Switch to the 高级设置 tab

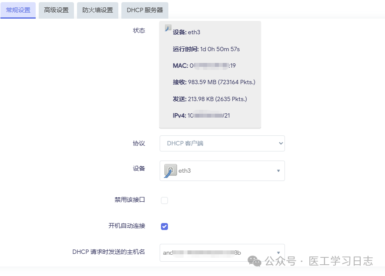click(56, 10)
